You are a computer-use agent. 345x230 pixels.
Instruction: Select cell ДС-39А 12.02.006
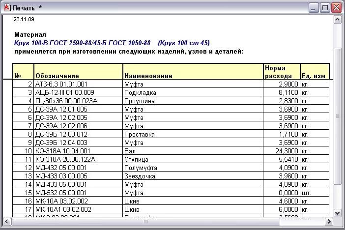[x=78, y=126]
